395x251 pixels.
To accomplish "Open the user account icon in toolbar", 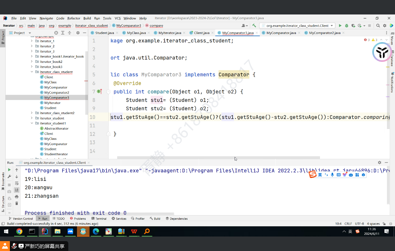I will point(245,26).
